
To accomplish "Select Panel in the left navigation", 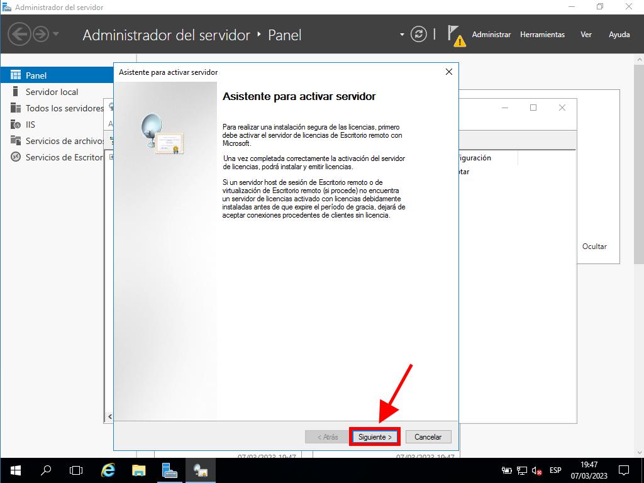I will pos(36,75).
